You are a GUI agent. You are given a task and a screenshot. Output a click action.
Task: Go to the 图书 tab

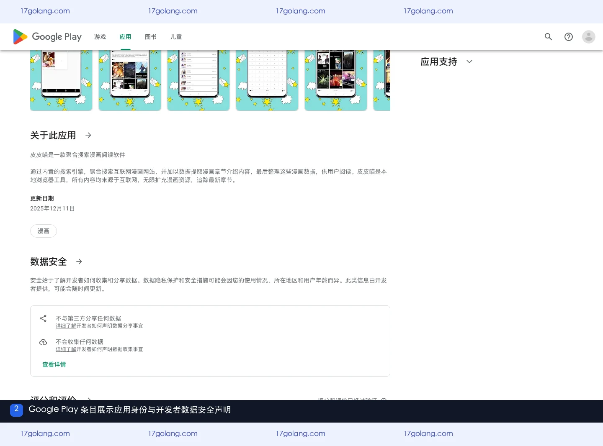151,37
